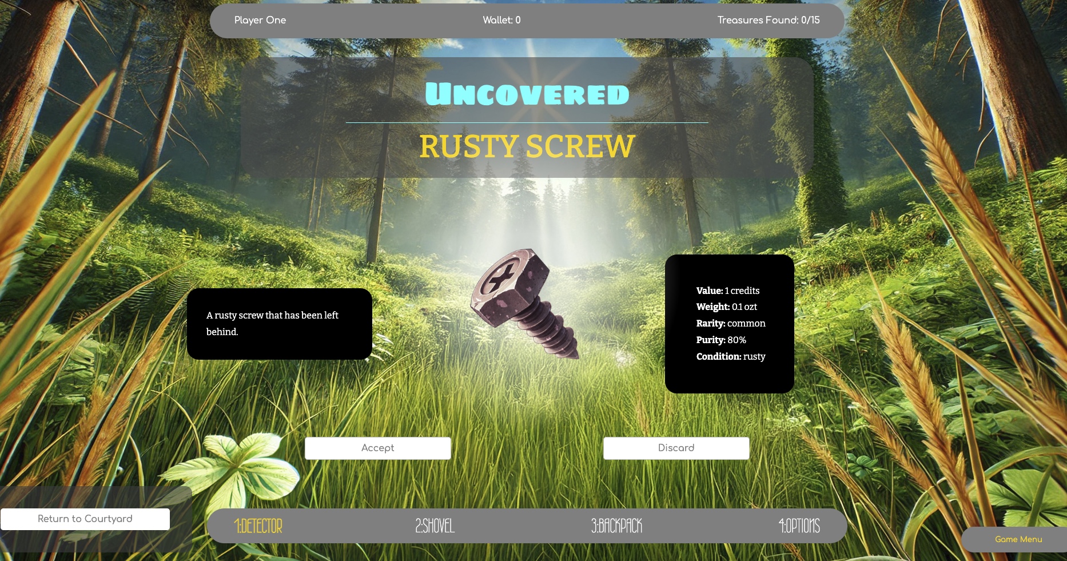Select the 1:Detector tool
The height and width of the screenshot is (561, 1067).
coord(258,526)
